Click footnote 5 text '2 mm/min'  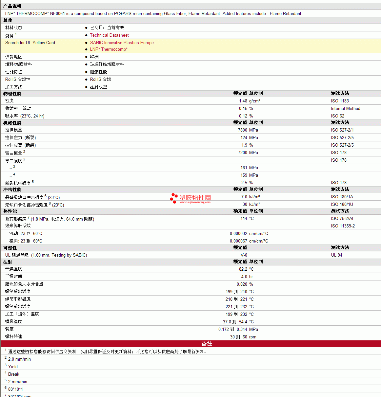click(18, 382)
